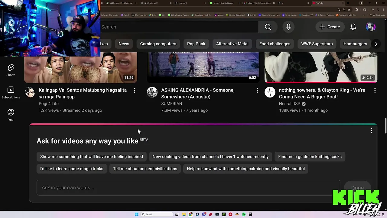The height and width of the screenshot is (218, 387).
Task: Select the Alternative Metal chip
Action: tap(232, 44)
